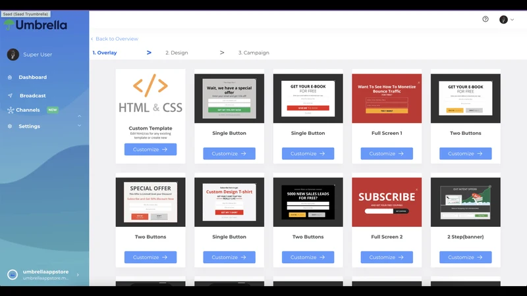Select the Custom Design T-shirt thumbnail
Viewport: 527px width, 296px height.
[x=229, y=202]
